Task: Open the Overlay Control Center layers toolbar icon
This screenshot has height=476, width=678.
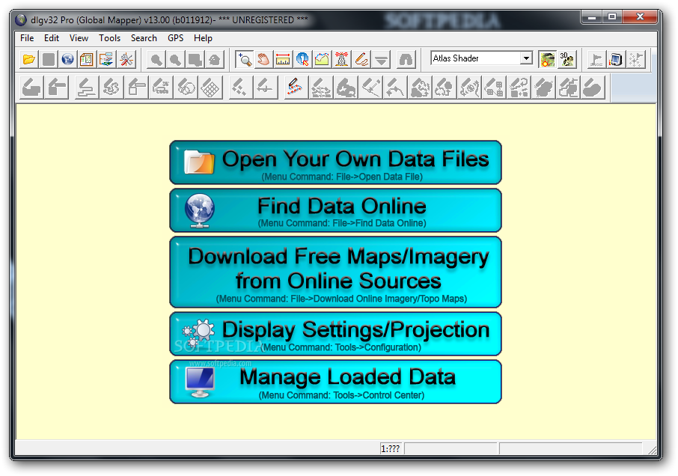Action: click(x=106, y=59)
